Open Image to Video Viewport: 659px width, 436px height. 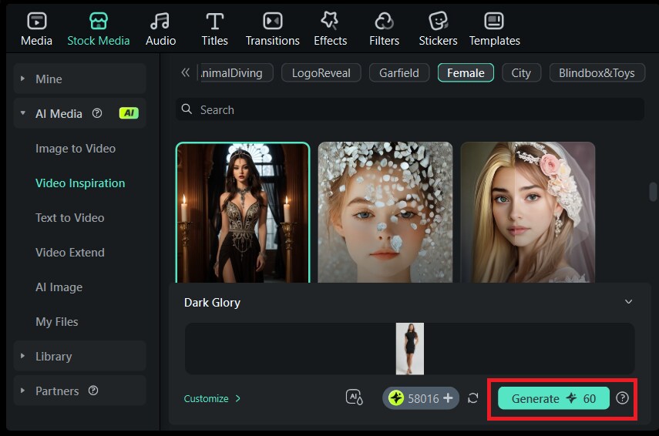pyautogui.click(x=76, y=148)
